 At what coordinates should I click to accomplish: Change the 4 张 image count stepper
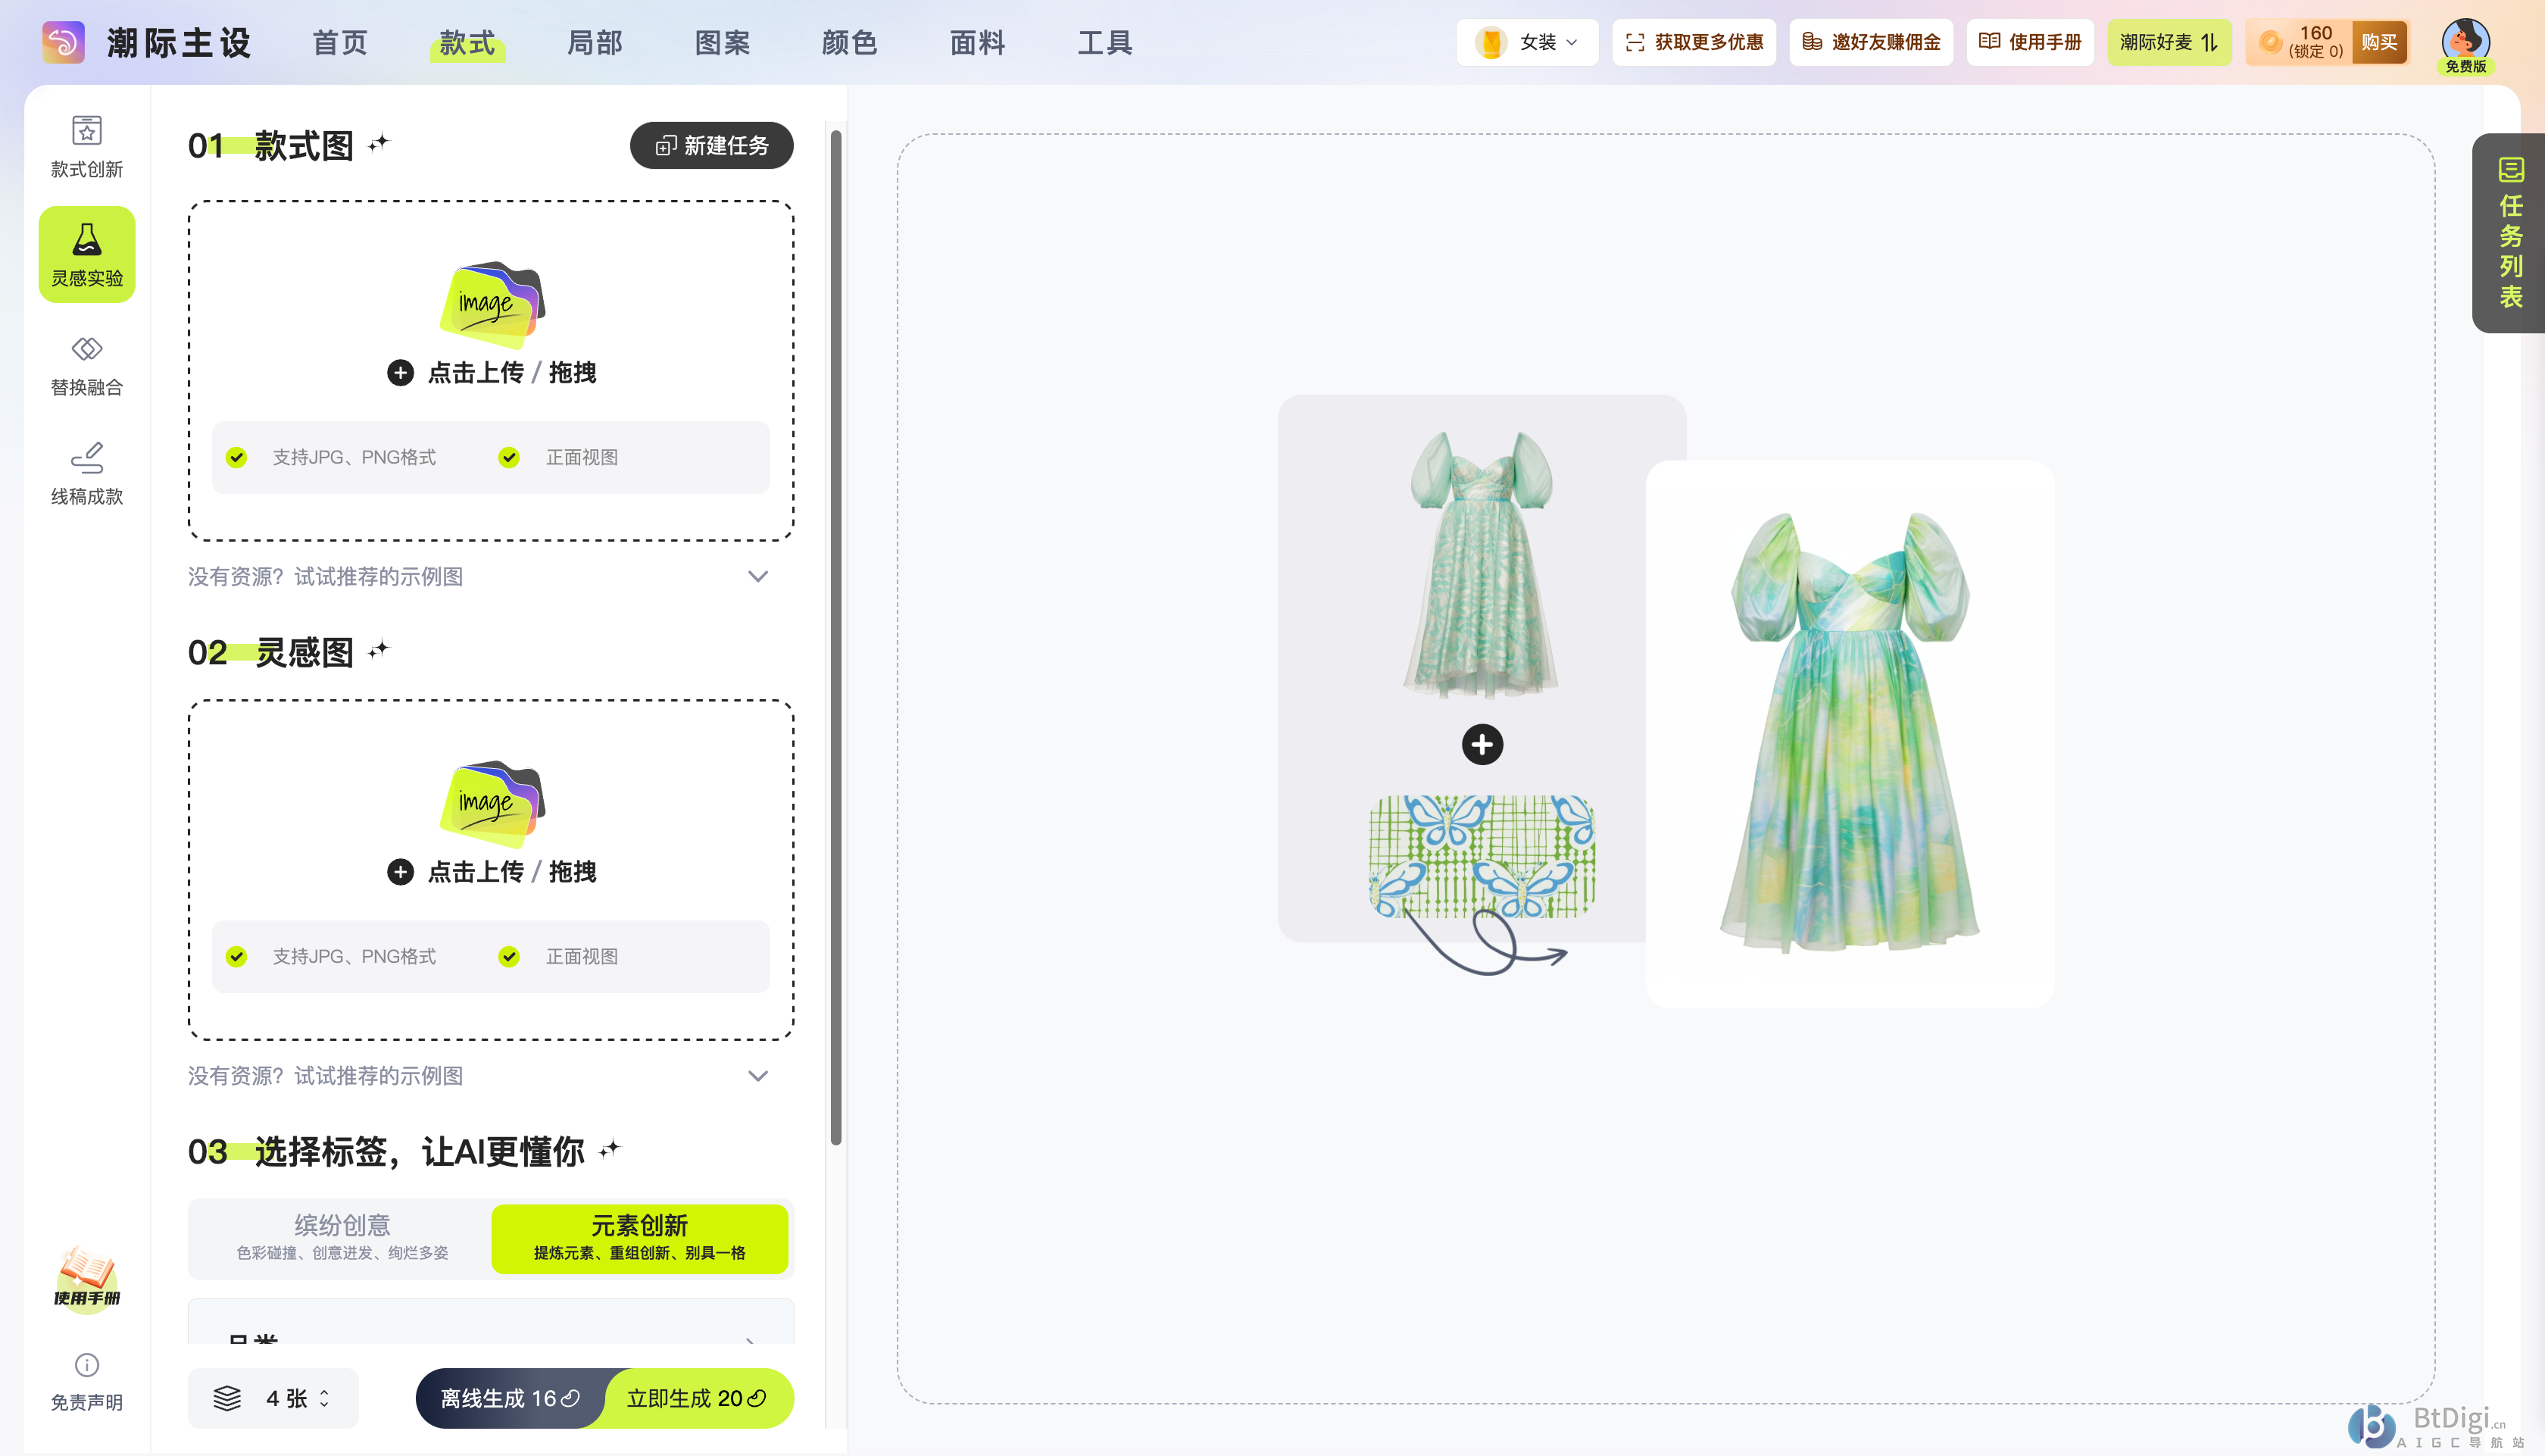click(x=323, y=1398)
